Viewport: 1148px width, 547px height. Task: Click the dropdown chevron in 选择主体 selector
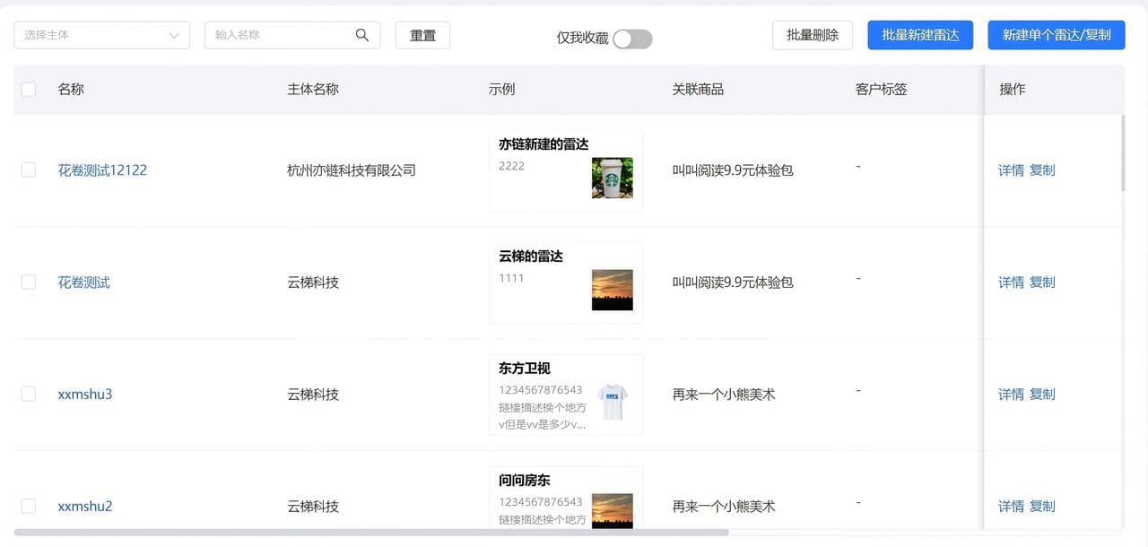point(175,35)
